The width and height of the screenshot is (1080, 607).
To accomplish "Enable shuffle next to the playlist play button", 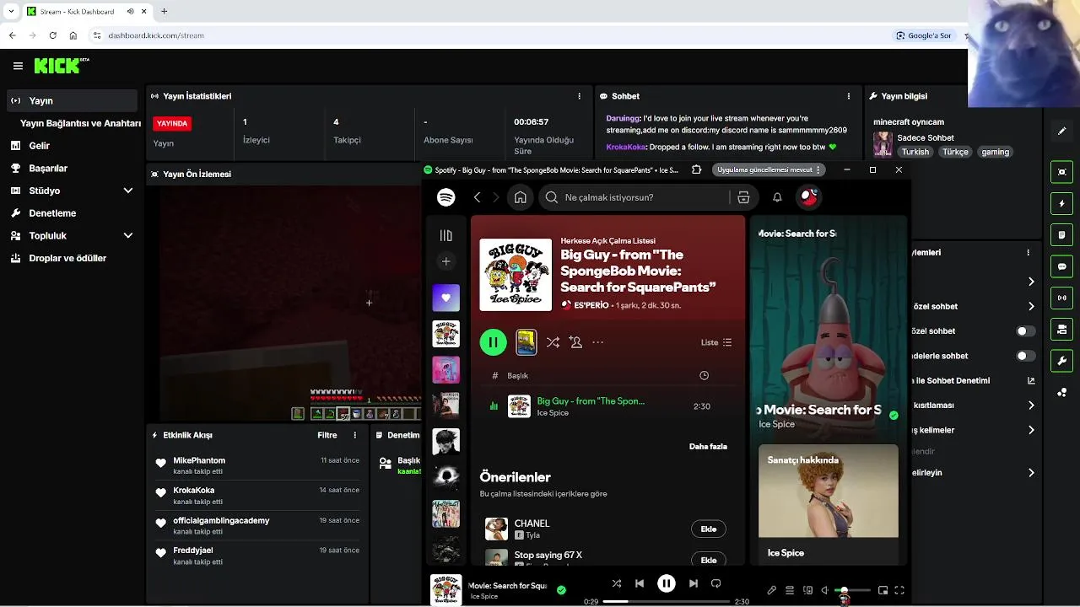I will coord(553,342).
